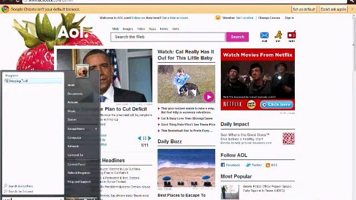Set Chrome as default browser
The height and width of the screenshot is (200, 356).
[x=304, y=9]
